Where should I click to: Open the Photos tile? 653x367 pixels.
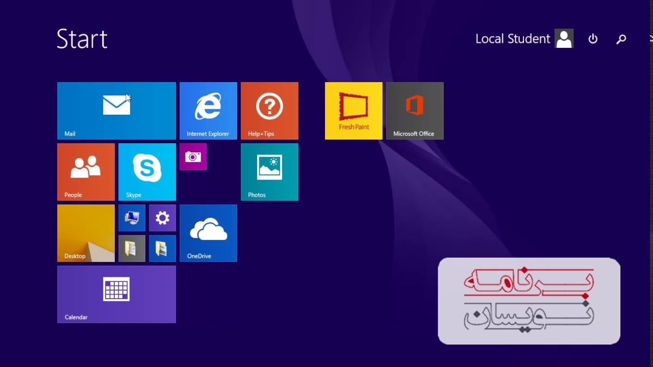(x=269, y=172)
